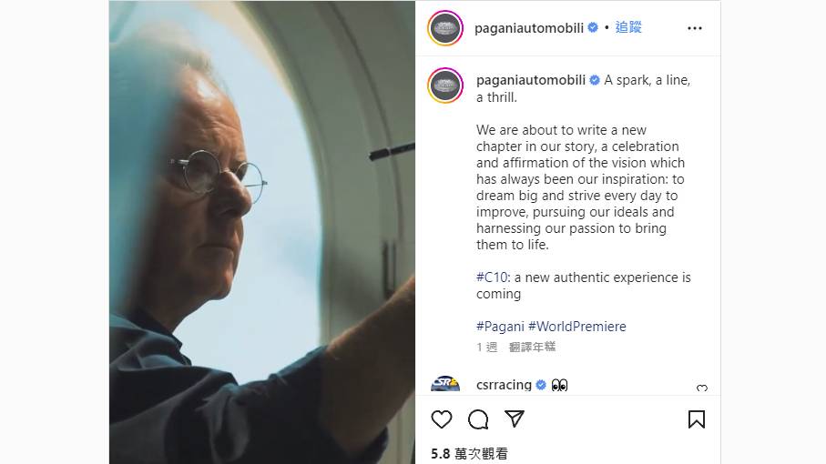Follow paganiautomobili with 追蹤 link
The width and height of the screenshot is (826, 464).
tap(628, 27)
